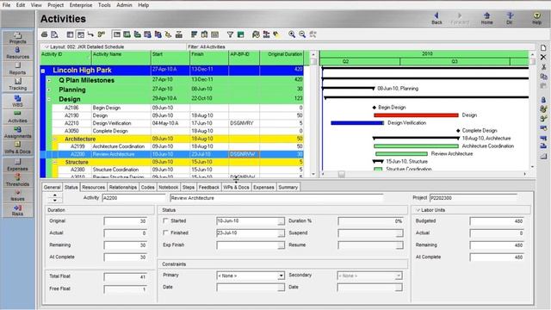Image resolution: width=551 pixels, height=310 pixels.
Task: Switch to the Notebook tab
Action: 169,188
